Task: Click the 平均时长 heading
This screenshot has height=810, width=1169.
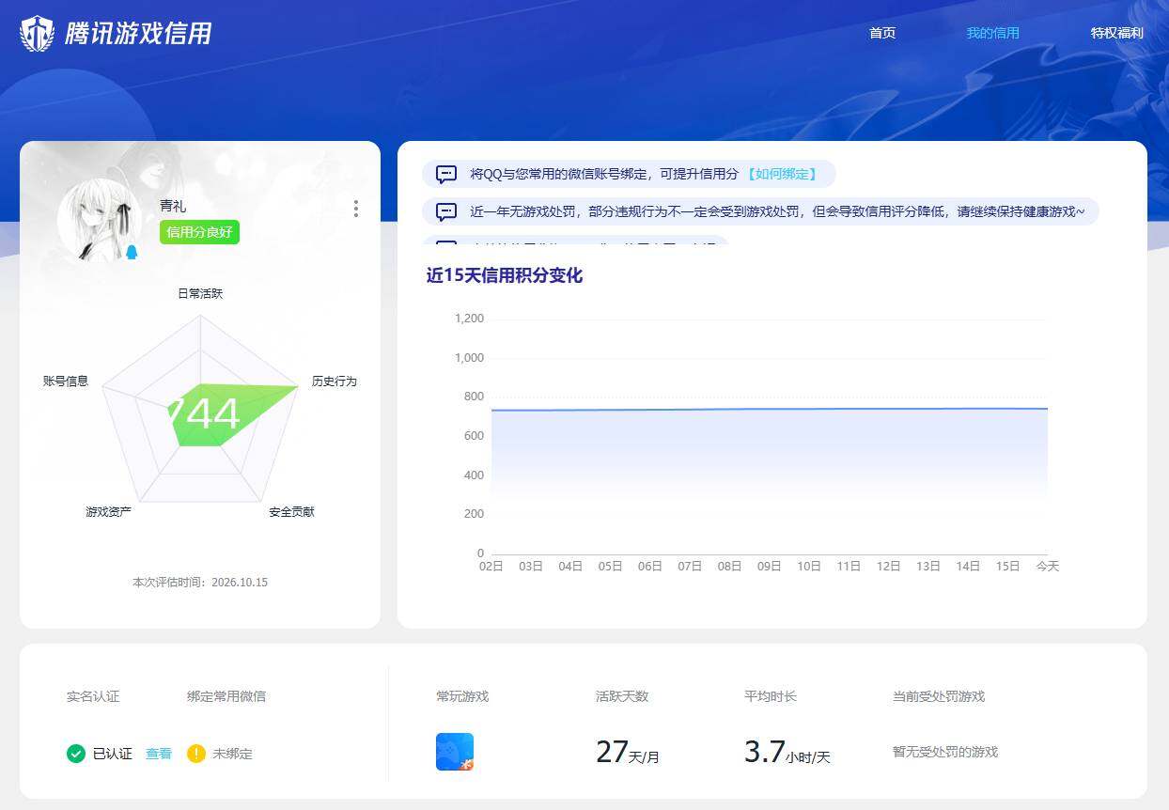Action: (x=771, y=696)
